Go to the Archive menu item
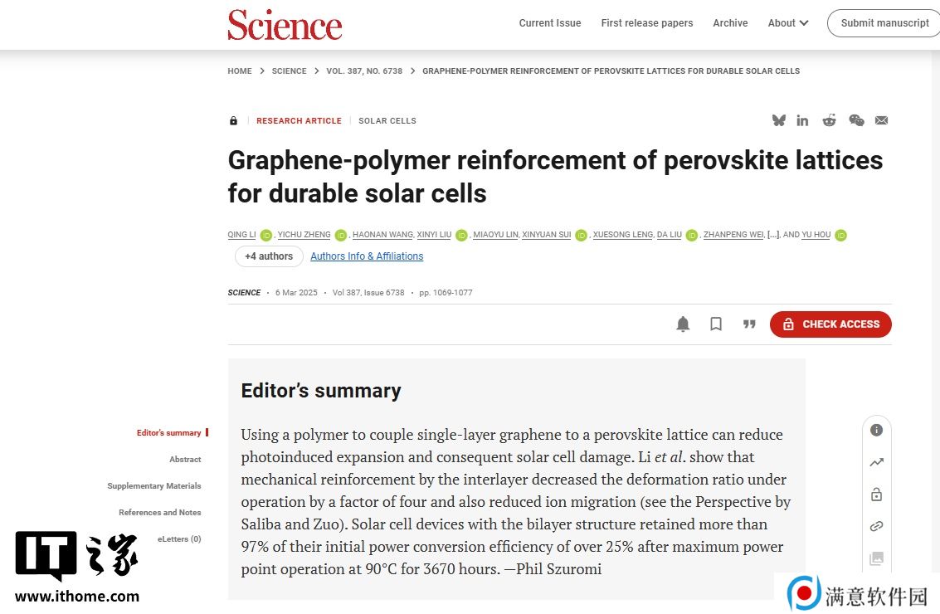 tap(730, 22)
